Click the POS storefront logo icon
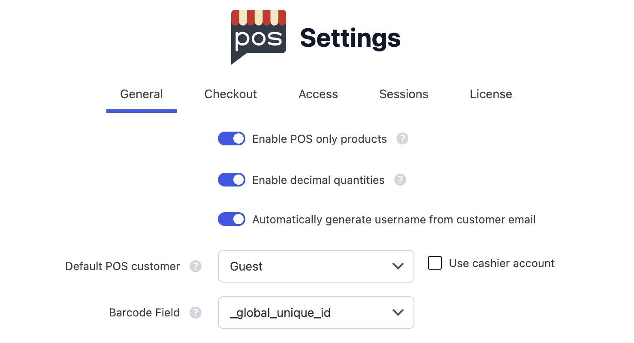This screenshot has width=634, height=343. tap(258, 36)
